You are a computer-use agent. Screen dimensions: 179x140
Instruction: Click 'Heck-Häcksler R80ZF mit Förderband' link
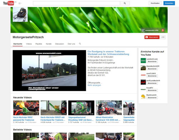pyautogui.click(x=53, y=119)
